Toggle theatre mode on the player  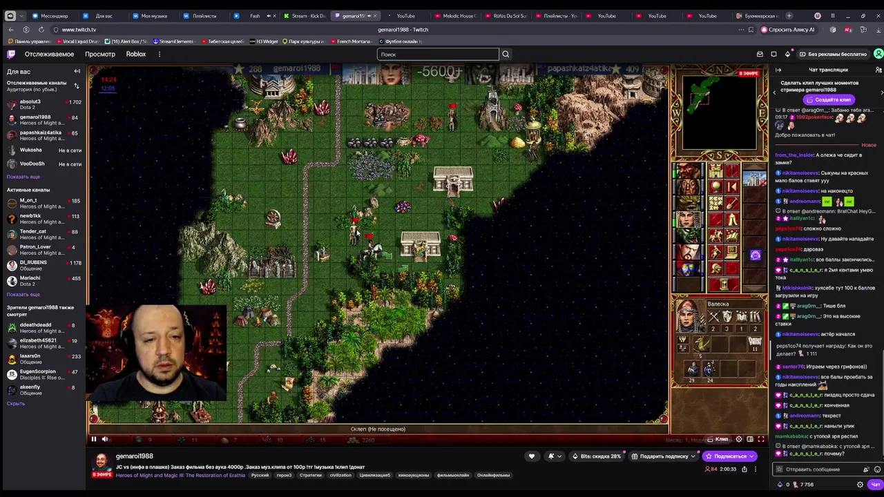point(750,439)
